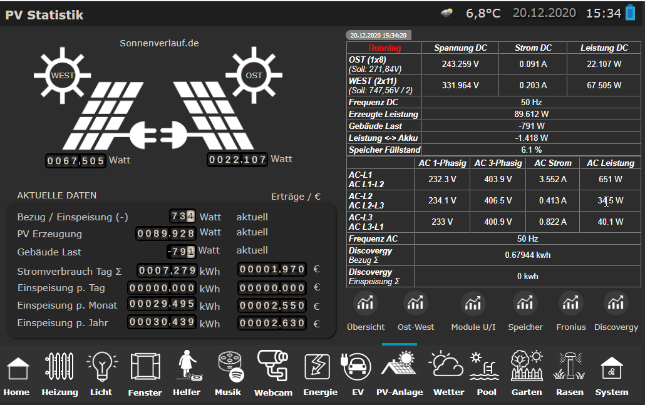The height and width of the screenshot is (405, 645).
Task: Open the Heizung radiator icon
Action: pyautogui.click(x=59, y=367)
